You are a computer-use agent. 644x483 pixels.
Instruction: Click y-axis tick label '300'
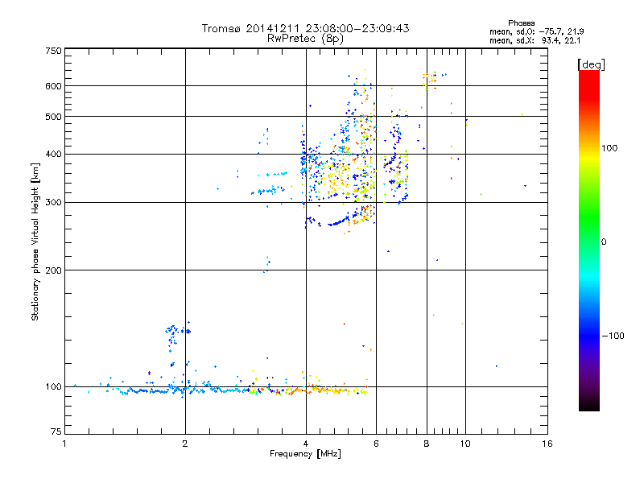(x=53, y=202)
